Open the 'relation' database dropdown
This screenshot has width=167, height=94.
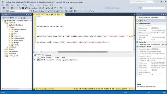(28, 11)
